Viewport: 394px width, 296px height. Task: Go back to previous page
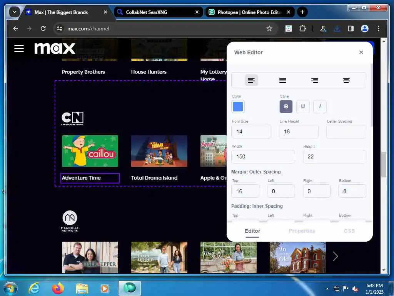(x=15, y=29)
